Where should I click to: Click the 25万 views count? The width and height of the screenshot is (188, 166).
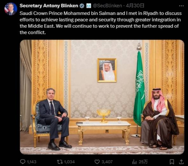[143, 162]
